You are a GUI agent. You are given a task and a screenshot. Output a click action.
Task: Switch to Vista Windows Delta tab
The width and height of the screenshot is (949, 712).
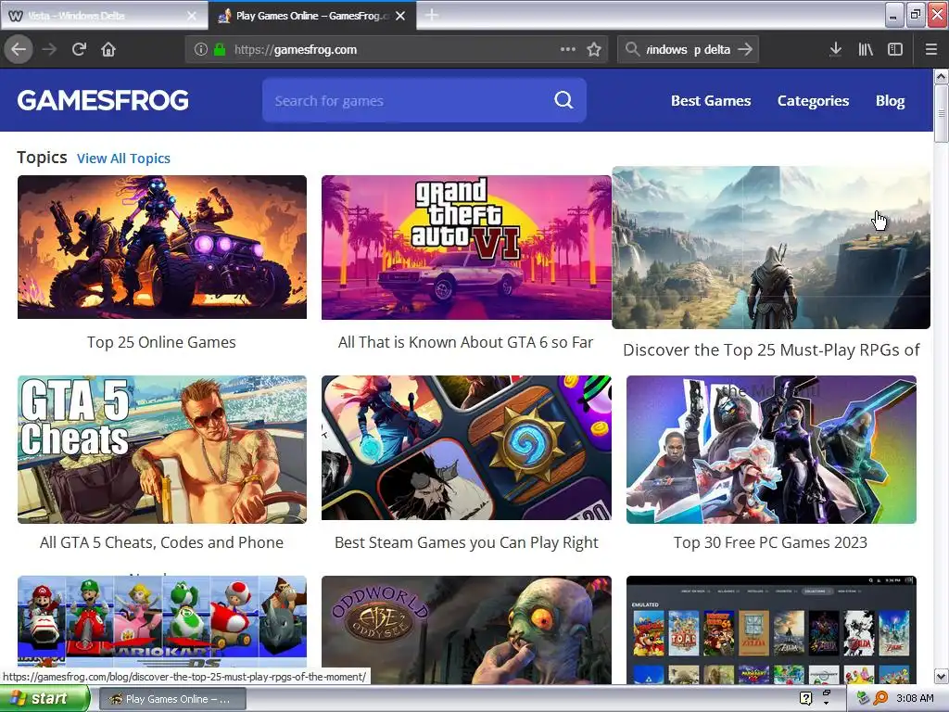click(104, 16)
